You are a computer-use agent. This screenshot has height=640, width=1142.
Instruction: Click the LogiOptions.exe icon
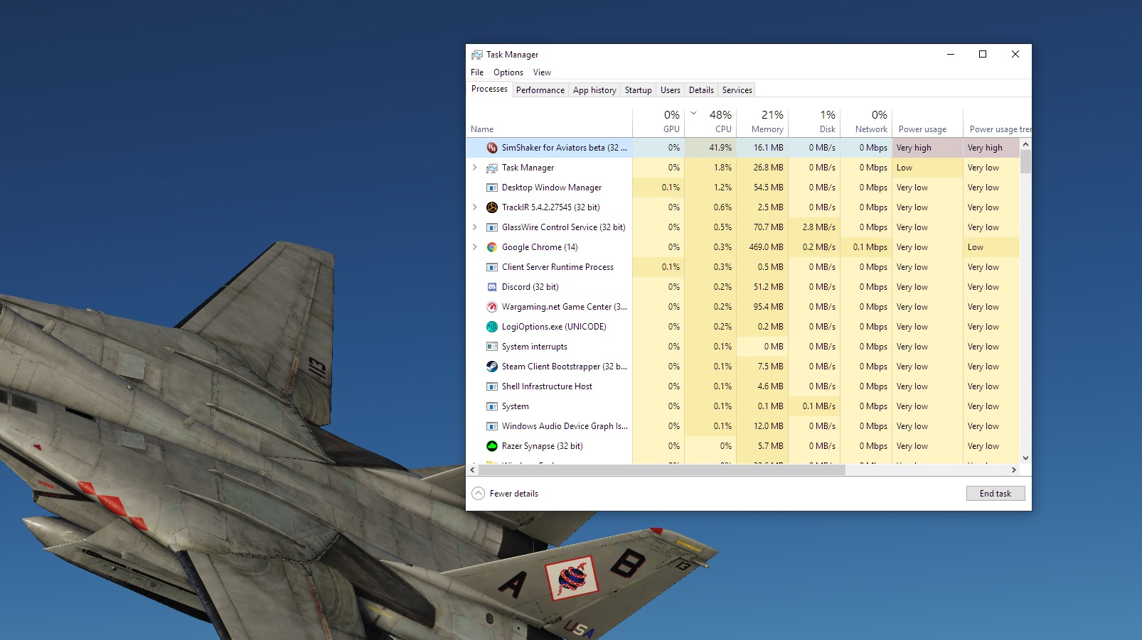coord(491,327)
